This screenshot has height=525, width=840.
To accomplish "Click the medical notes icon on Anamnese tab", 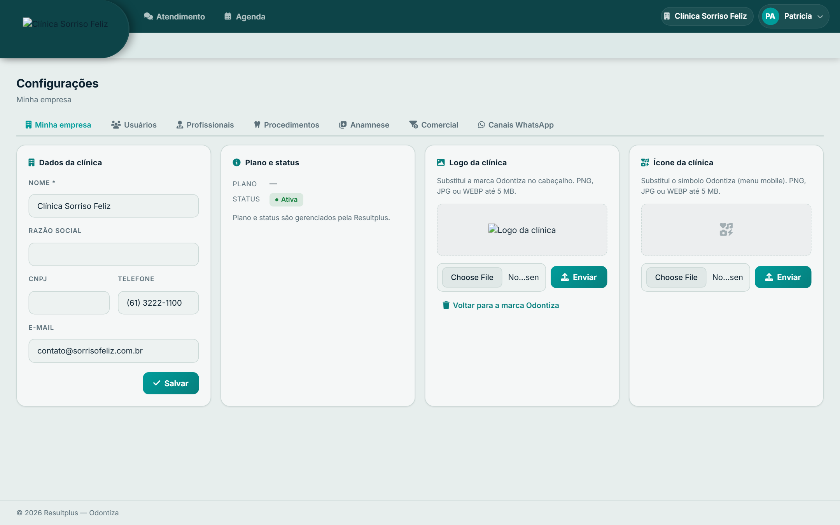I will point(343,125).
